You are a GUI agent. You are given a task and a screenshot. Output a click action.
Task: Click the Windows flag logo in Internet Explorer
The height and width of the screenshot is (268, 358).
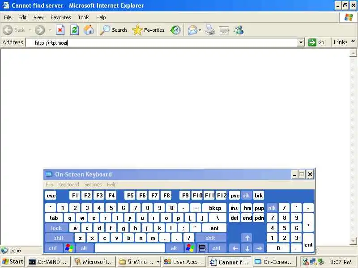coord(349,17)
